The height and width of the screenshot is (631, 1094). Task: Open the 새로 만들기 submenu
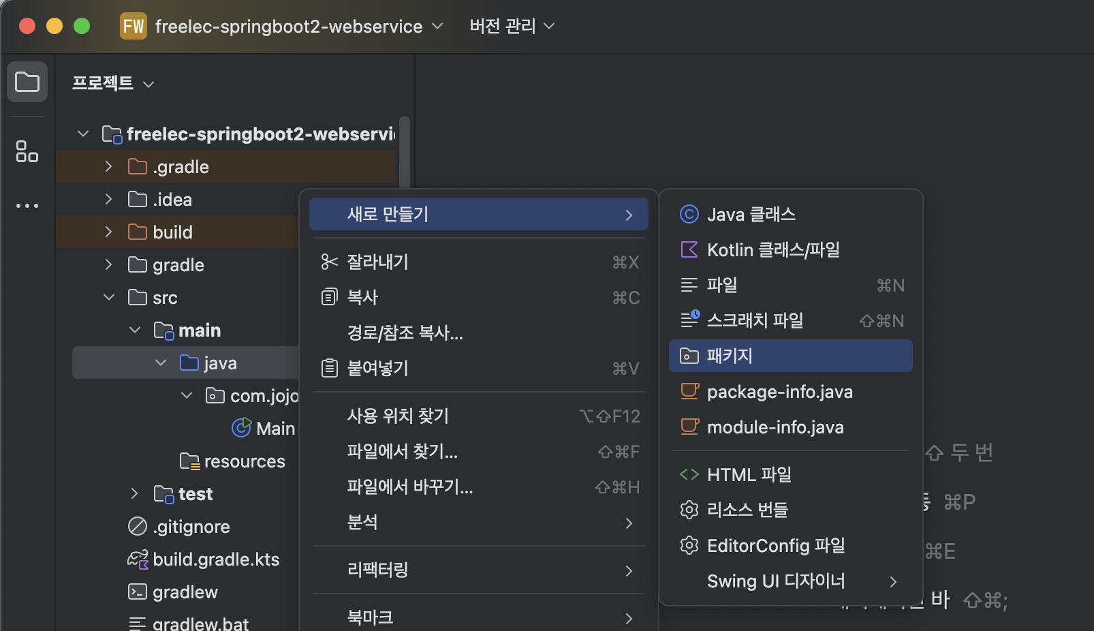point(478,214)
